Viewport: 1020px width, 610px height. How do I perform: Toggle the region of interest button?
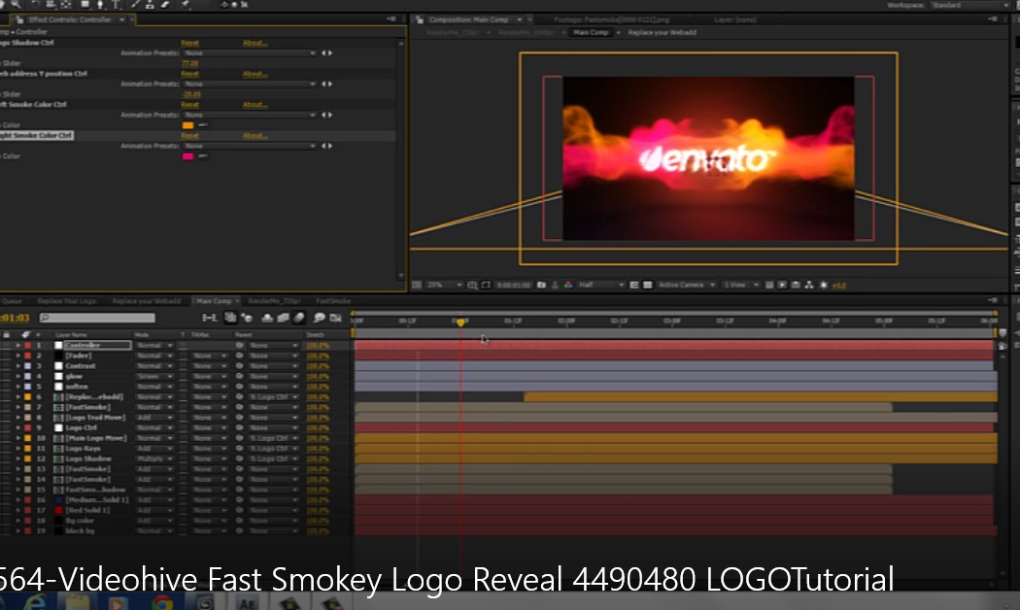634,285
